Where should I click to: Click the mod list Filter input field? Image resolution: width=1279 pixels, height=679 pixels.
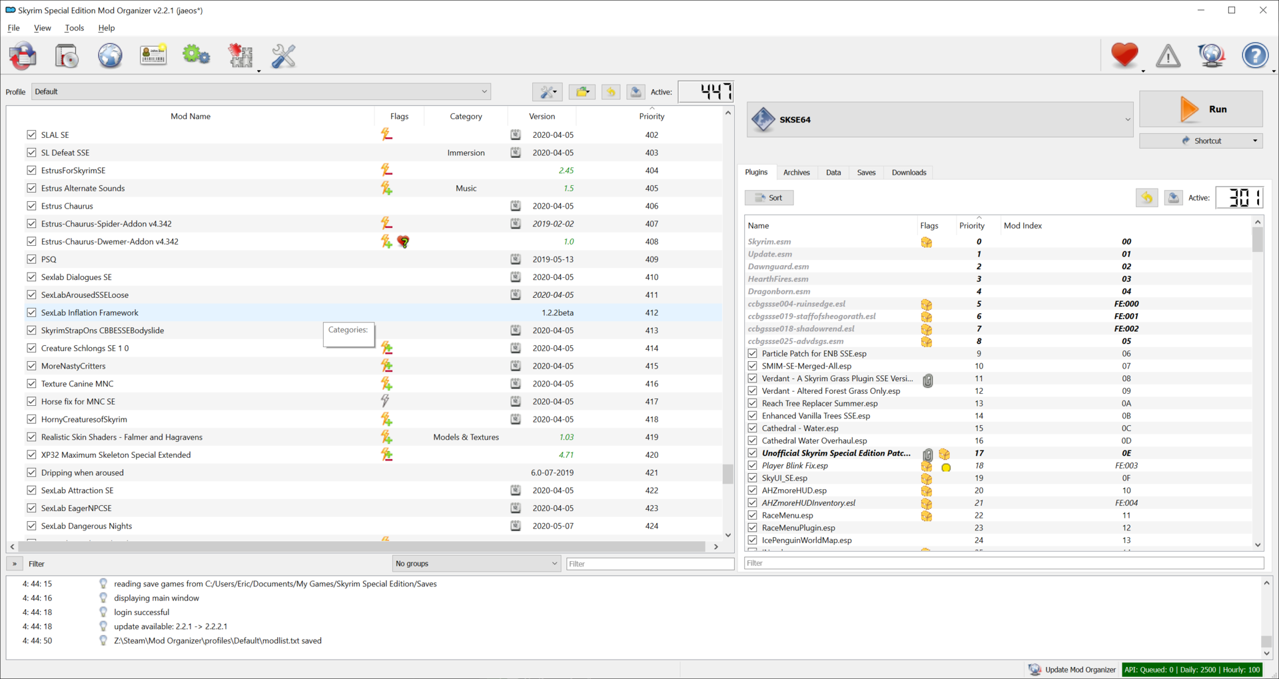(649, 564)
